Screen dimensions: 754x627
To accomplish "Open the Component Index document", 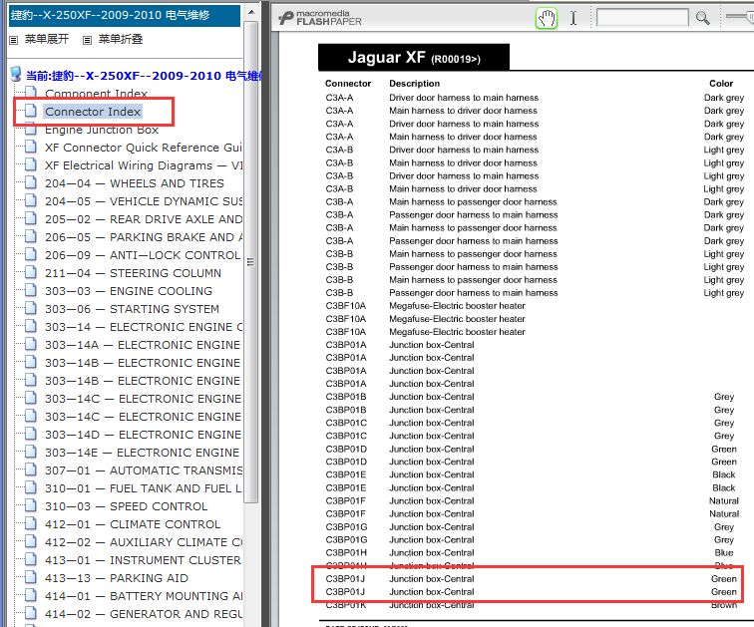I will tap(96, 94).
